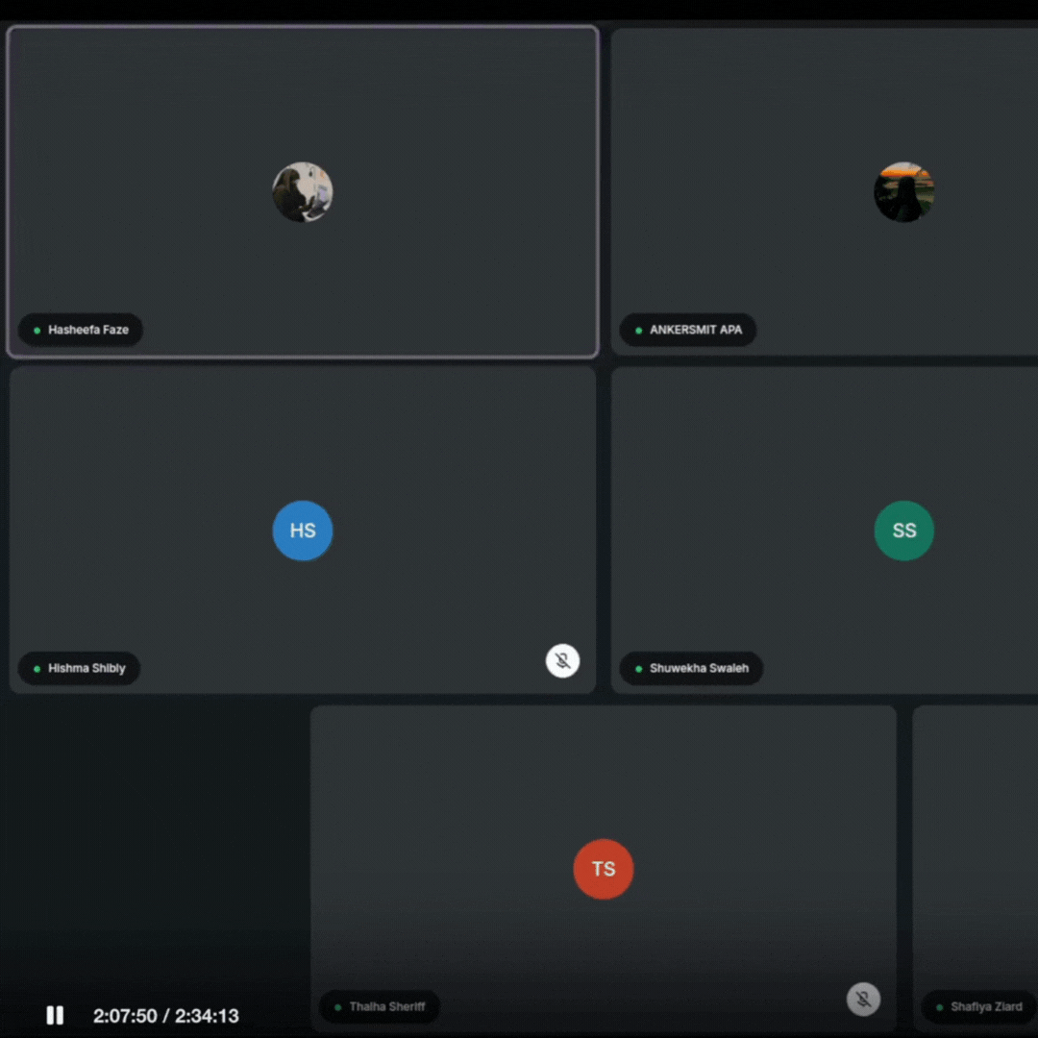Click green status dot beside Hasheefa Faze
This screenshot has height=1038, width=1038.
pyautogui.click(x=37, y=331)
